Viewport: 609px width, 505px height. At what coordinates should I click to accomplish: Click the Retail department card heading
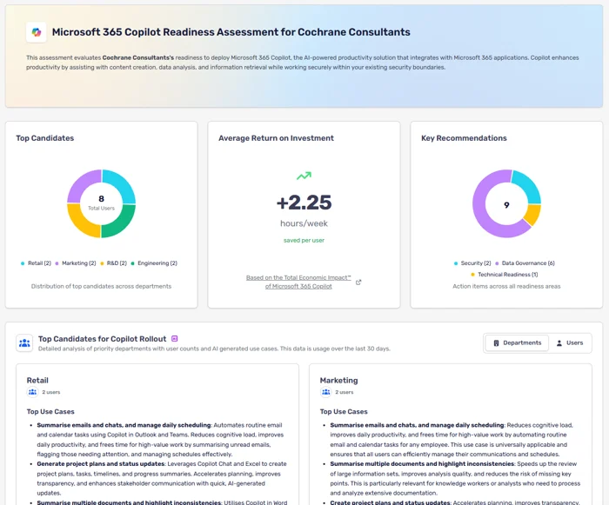pyautogui.click(x=37, y=380)
